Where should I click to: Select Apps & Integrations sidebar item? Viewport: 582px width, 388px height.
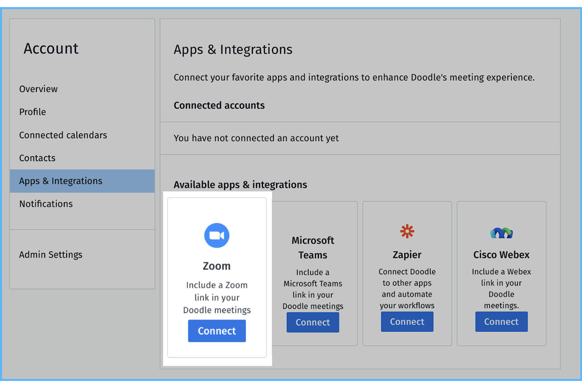[x=82, y=181]
